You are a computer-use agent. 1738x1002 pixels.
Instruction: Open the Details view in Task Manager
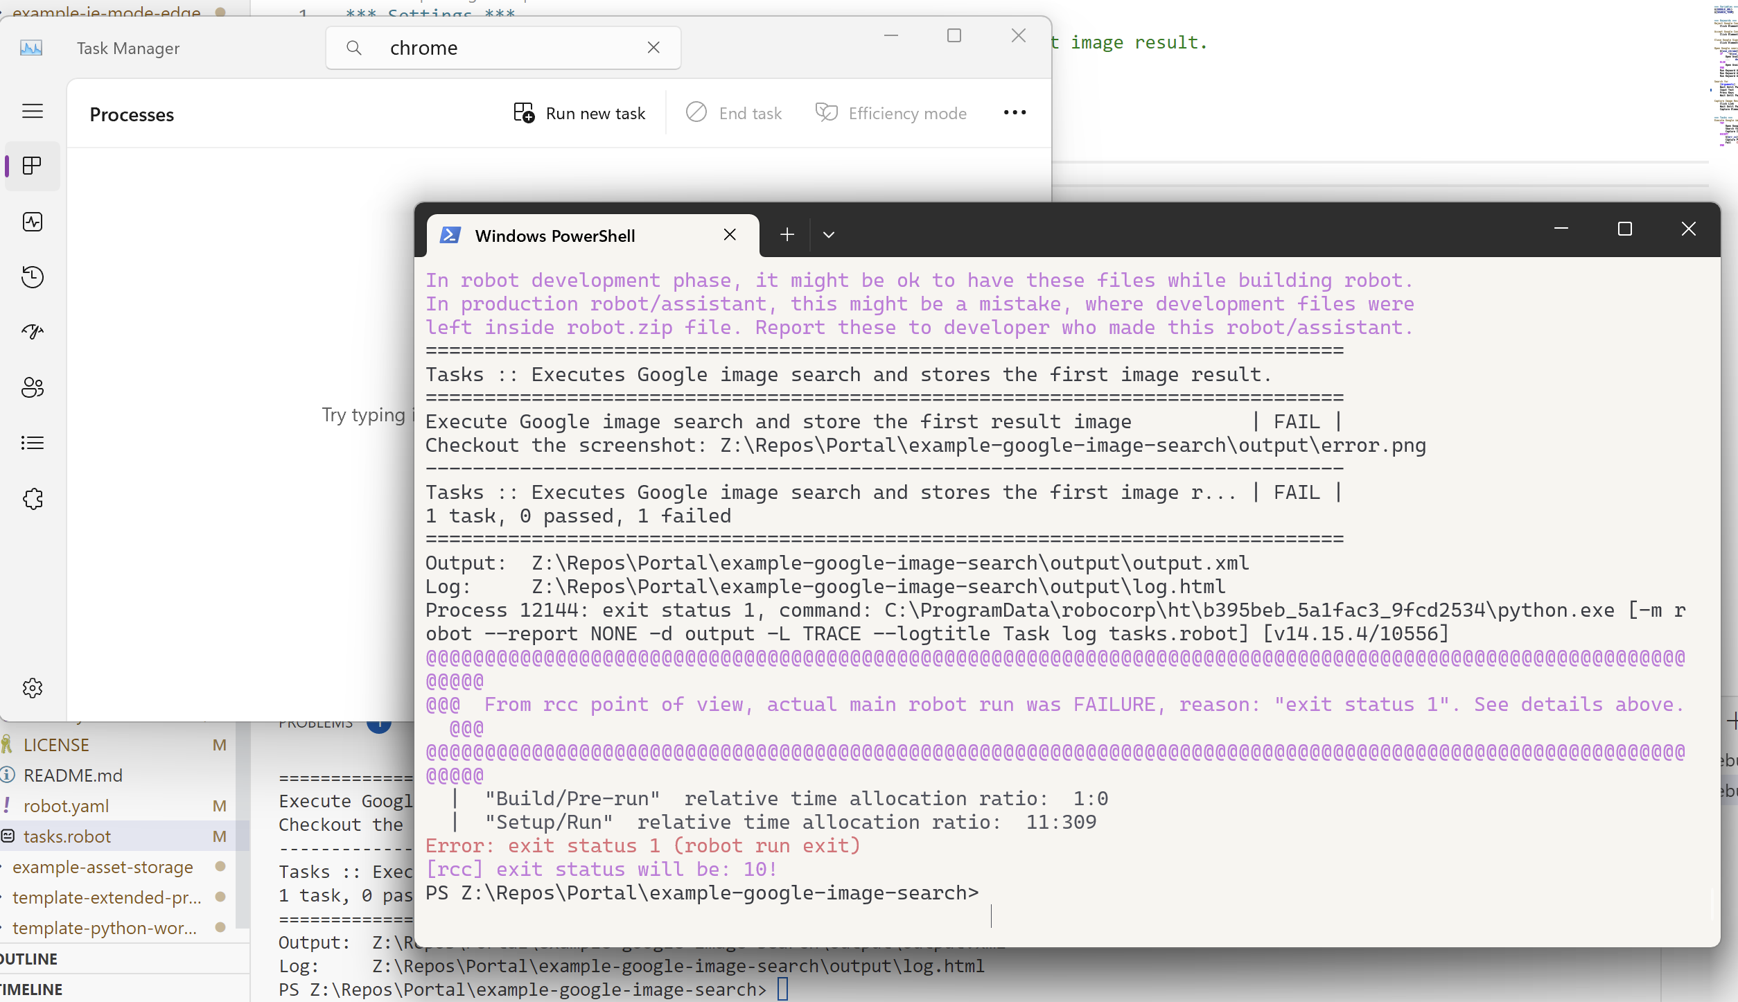pyautogui.click(x=32, y=443)
